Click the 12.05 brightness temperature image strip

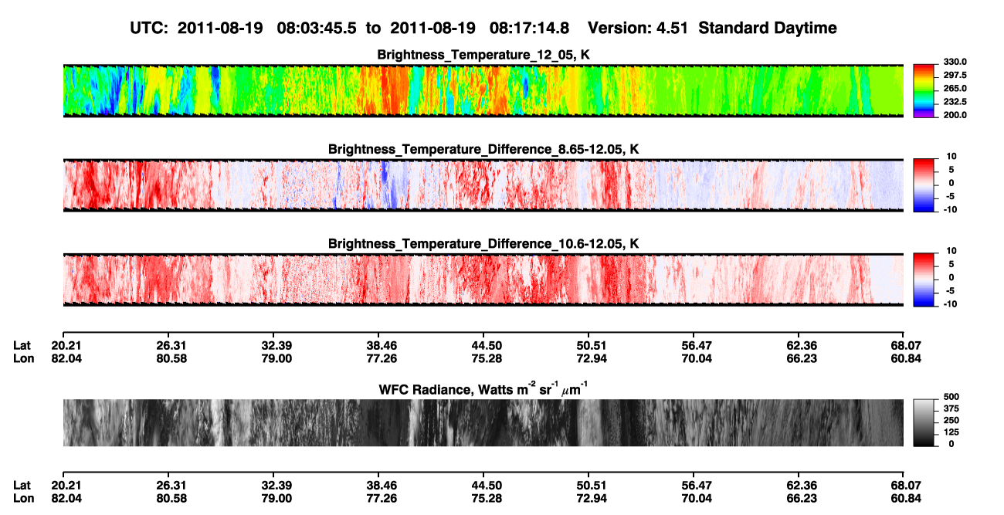pyautogui.click(x=483, y=91)
